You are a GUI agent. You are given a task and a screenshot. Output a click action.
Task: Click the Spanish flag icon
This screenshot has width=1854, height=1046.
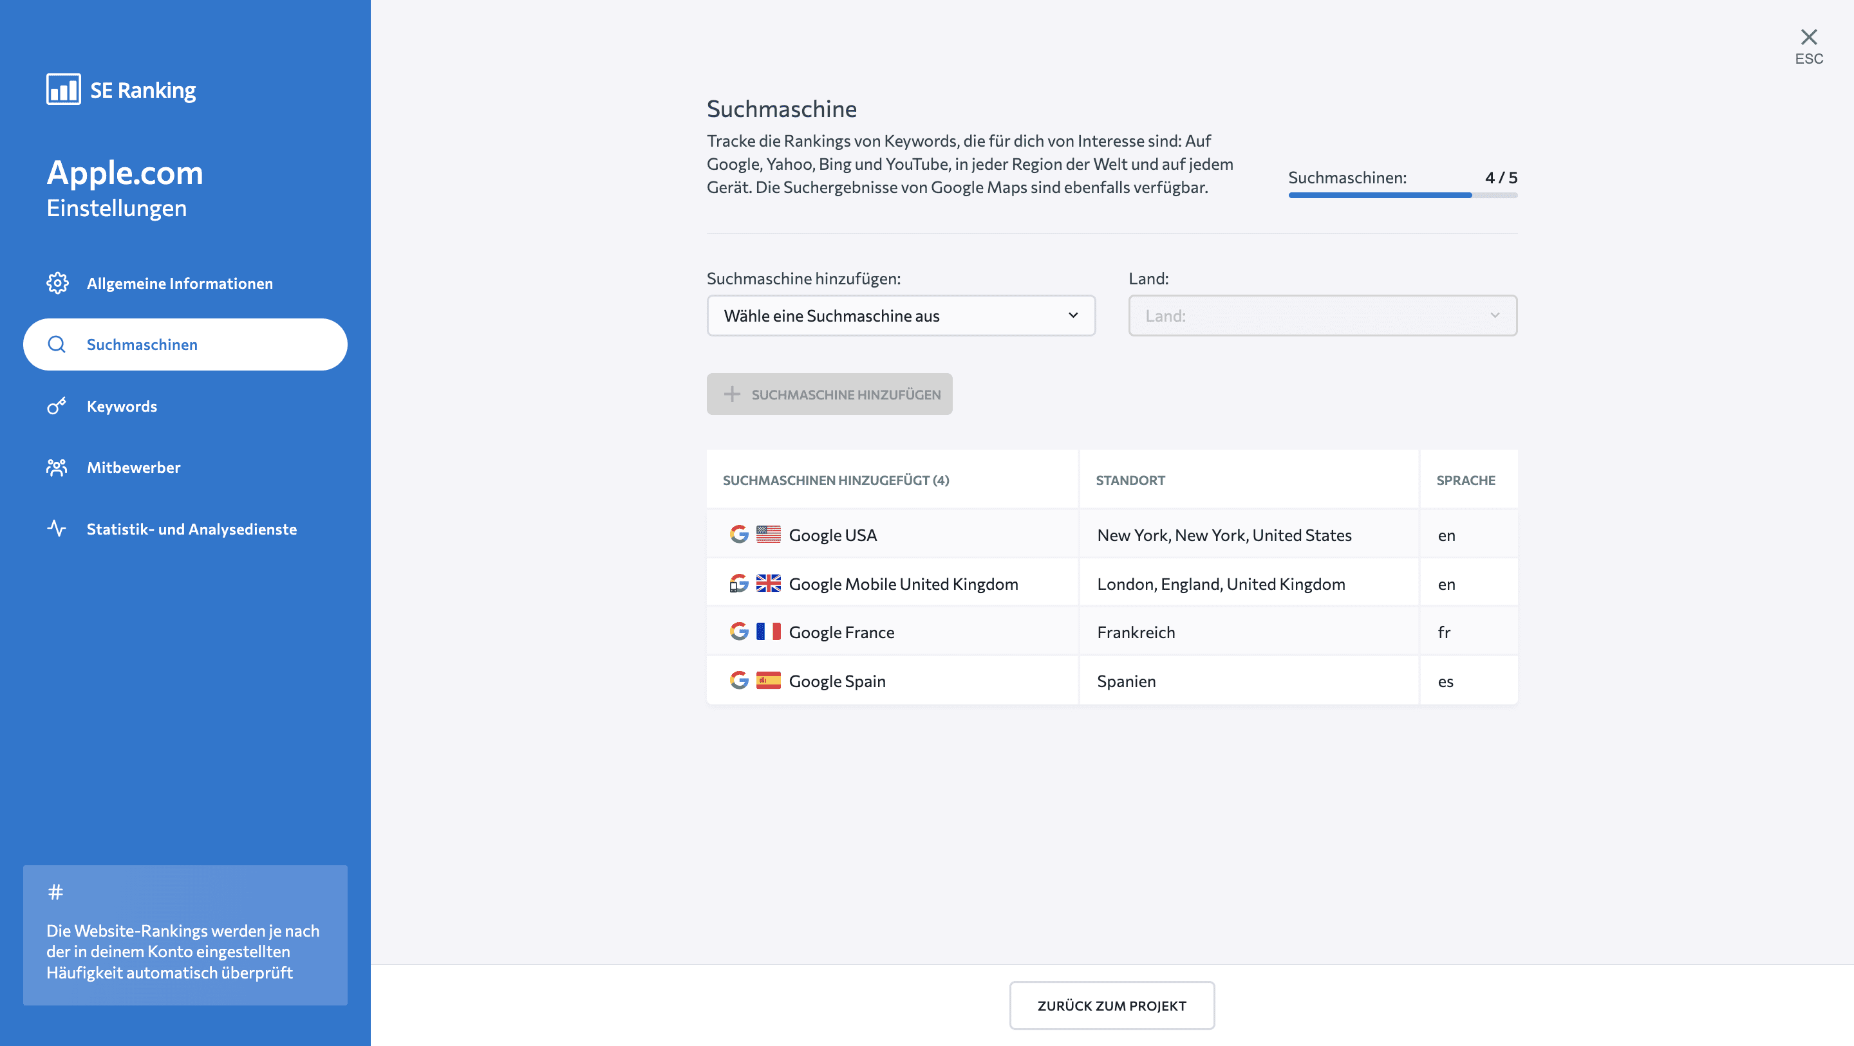(769, 680)
